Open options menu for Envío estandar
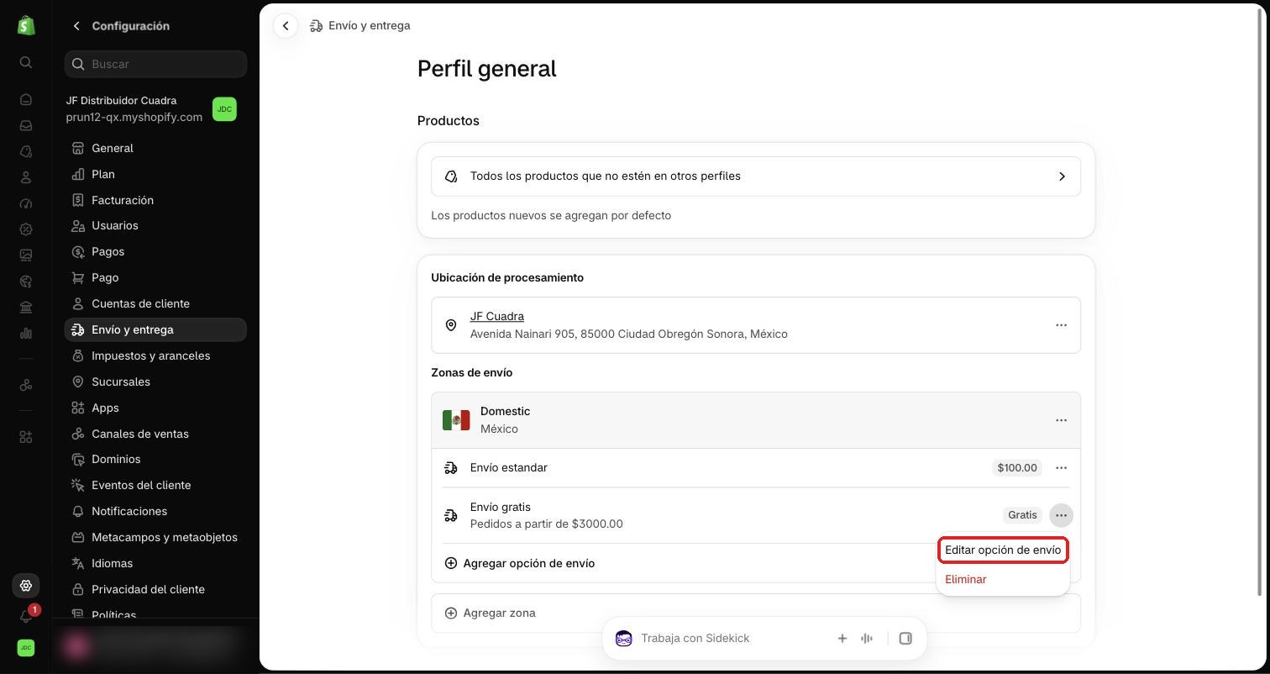Viewport: 1270px width, 674px height. pos(1061,468)
